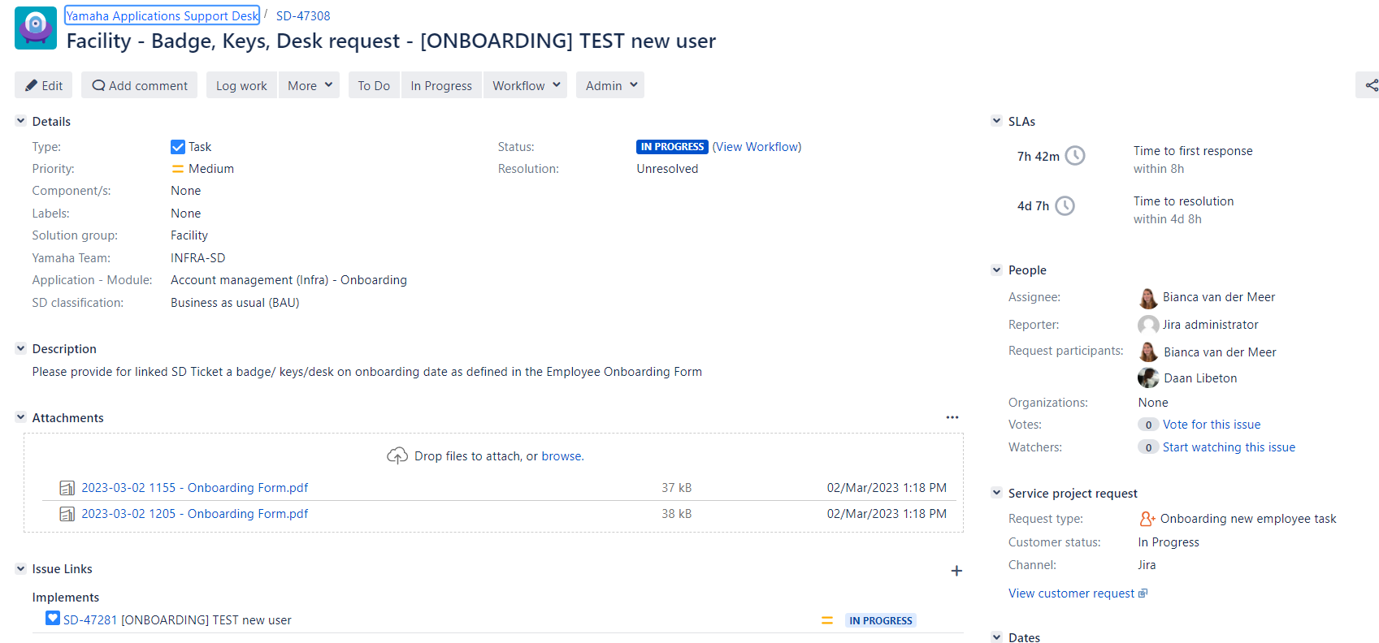
Task: Click the In Progress transition button
Action: pyautogui.click(x=441, y=85)
